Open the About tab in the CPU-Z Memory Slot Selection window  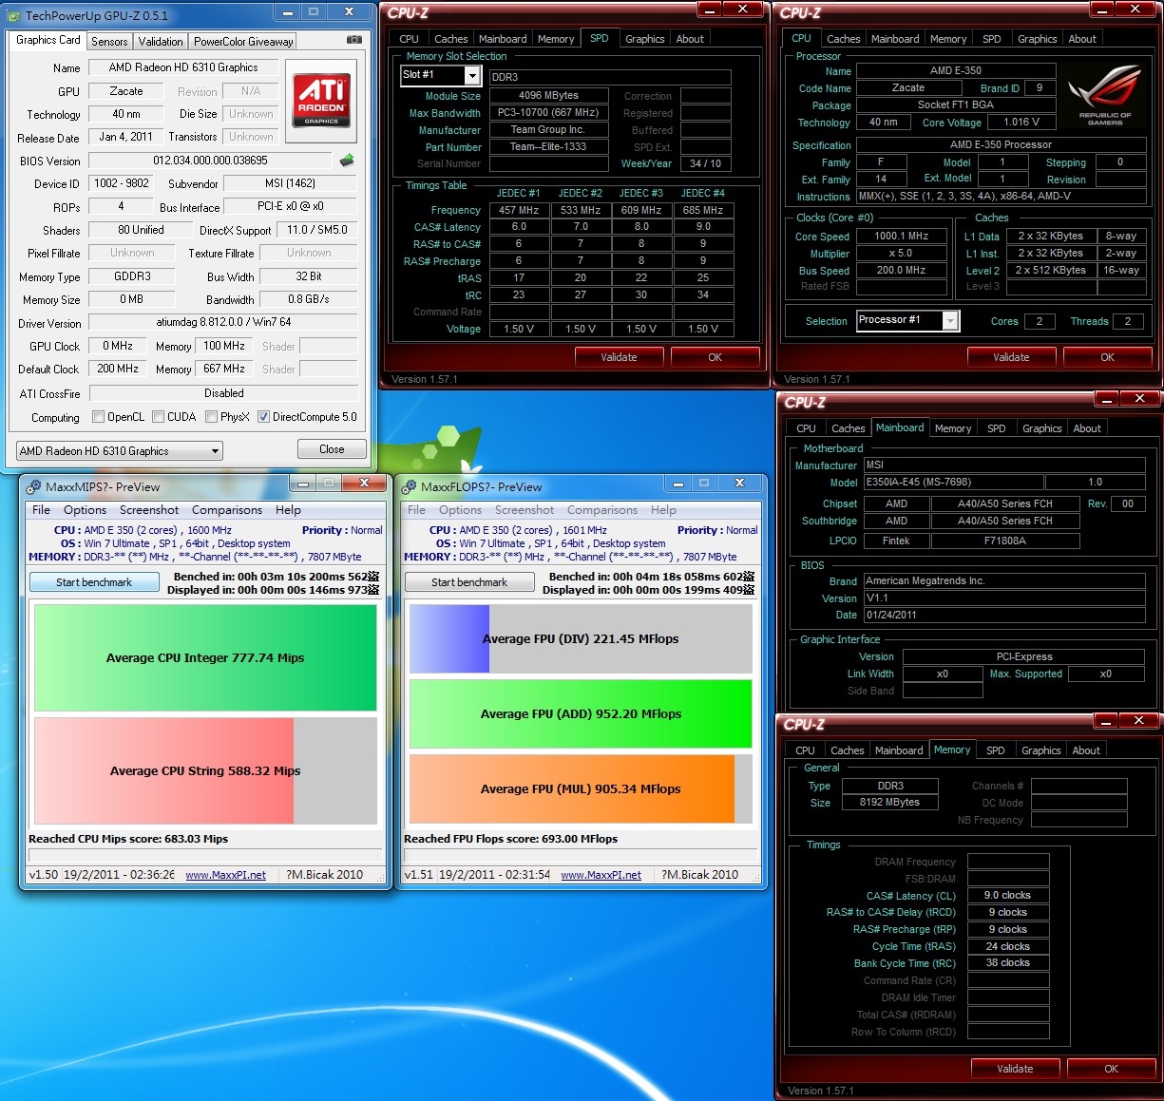[x=690, y=39]
